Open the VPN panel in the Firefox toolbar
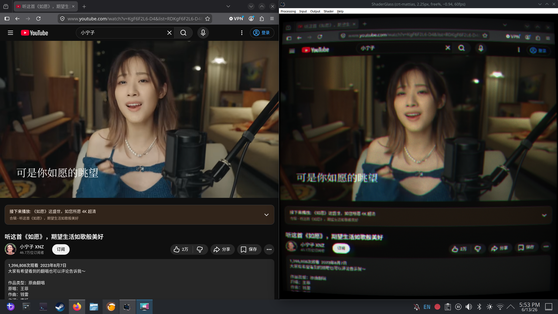558x314 pixels. (x=236, y=19)
